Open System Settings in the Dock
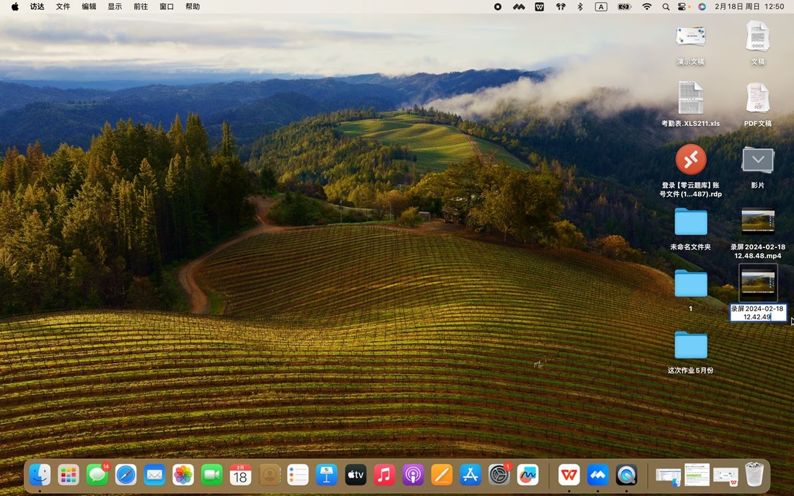 [499, 475]
